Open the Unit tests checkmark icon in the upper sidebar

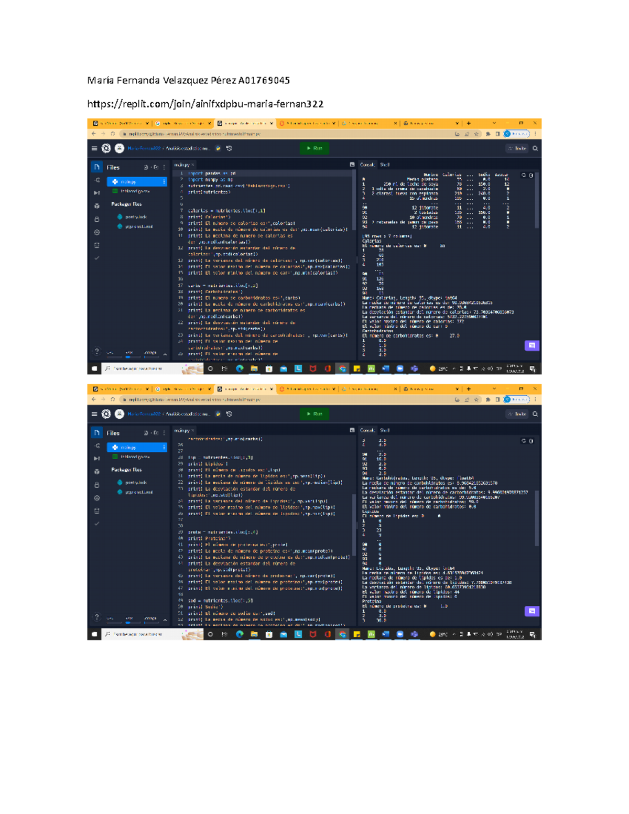point(97,258)
